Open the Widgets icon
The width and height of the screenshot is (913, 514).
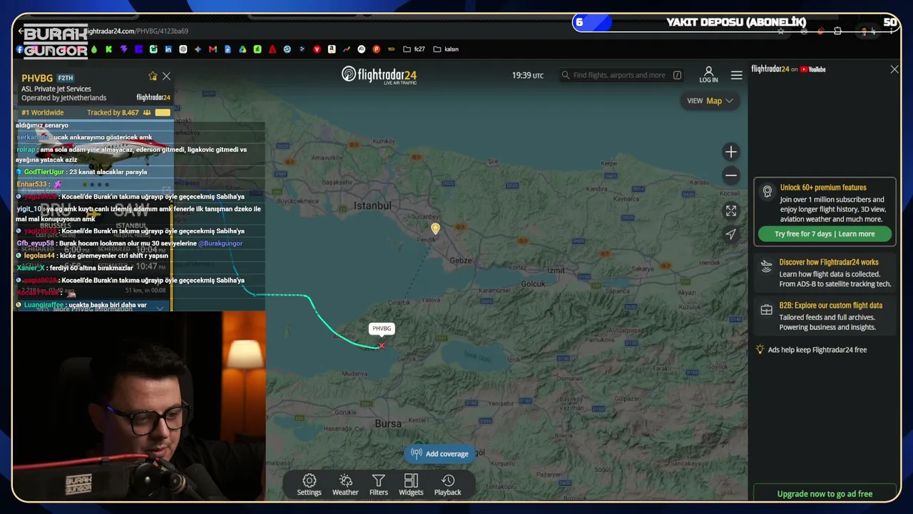click(411, 485)
